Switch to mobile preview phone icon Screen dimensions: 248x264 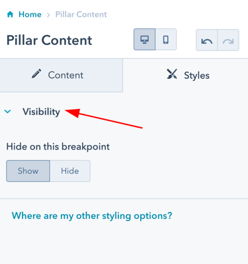click(x=166, y=40)
